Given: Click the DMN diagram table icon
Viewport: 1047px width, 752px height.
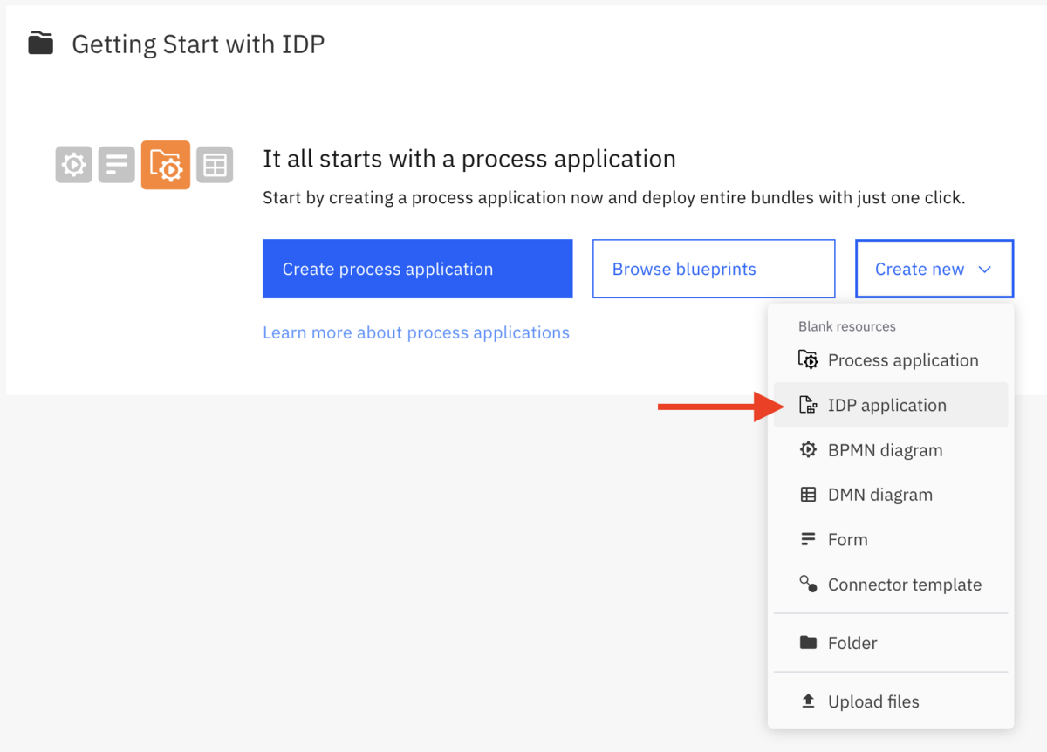Looking at the screenshot, I should [x=808, y=495].
